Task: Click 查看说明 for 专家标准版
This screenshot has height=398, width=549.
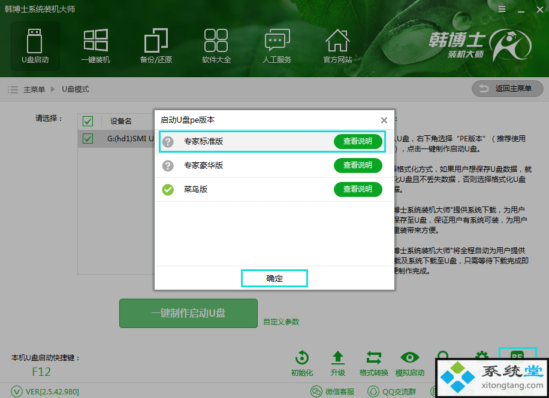Action: pyautogui.click(x=358, y=141)
